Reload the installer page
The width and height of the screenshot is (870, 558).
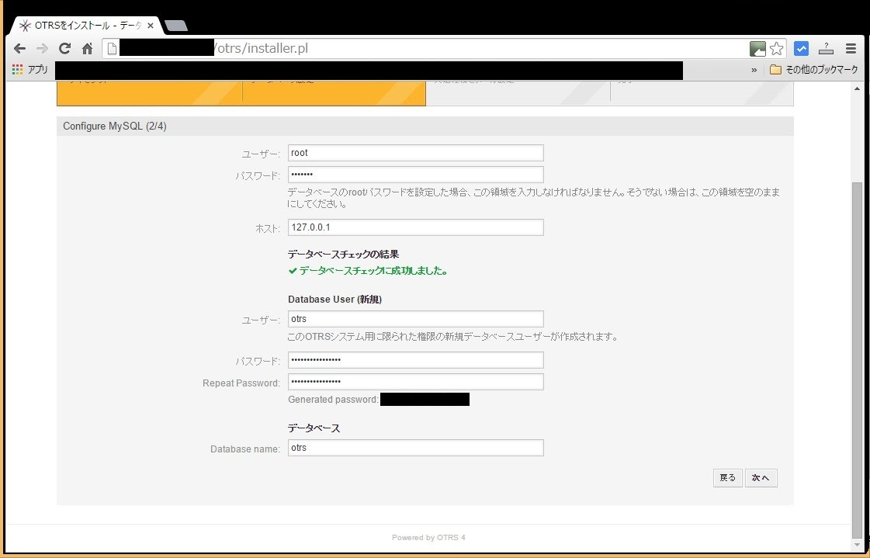tap(65, 49)
